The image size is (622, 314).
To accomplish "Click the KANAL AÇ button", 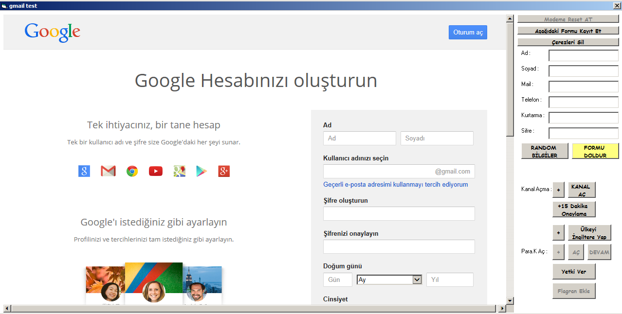I will click(582, 190).
